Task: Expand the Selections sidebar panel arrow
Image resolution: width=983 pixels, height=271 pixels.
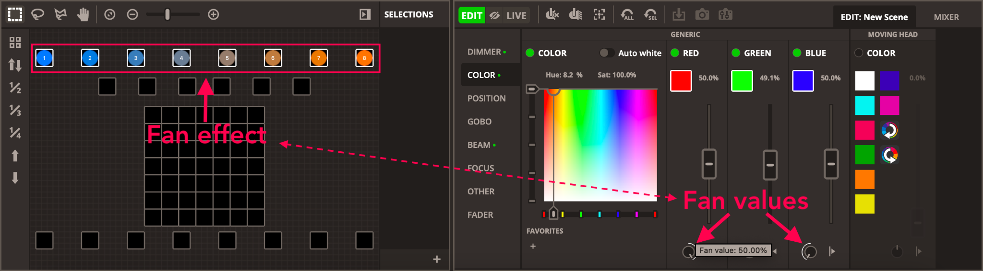Action: coord(365,15)
